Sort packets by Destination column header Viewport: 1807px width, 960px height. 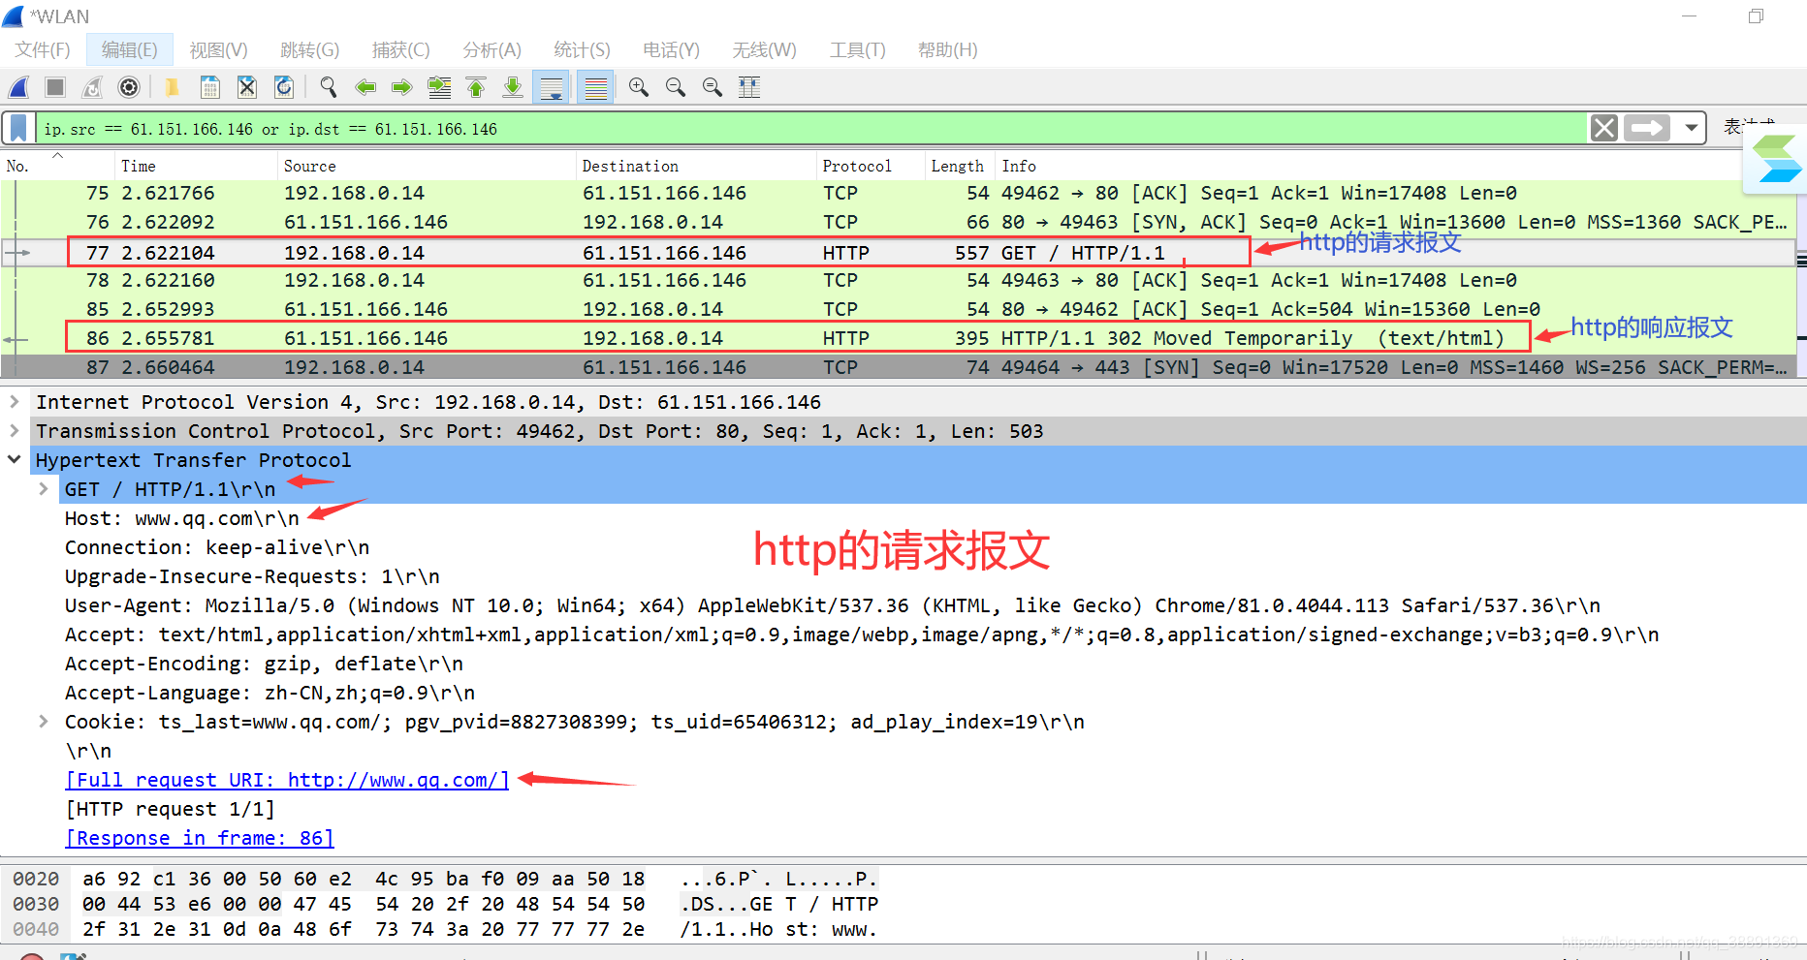pos(696,166)
